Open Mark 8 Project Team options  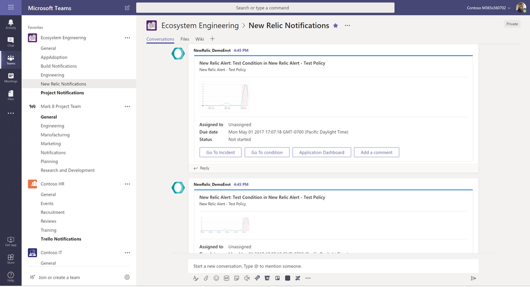click(127, 106)
